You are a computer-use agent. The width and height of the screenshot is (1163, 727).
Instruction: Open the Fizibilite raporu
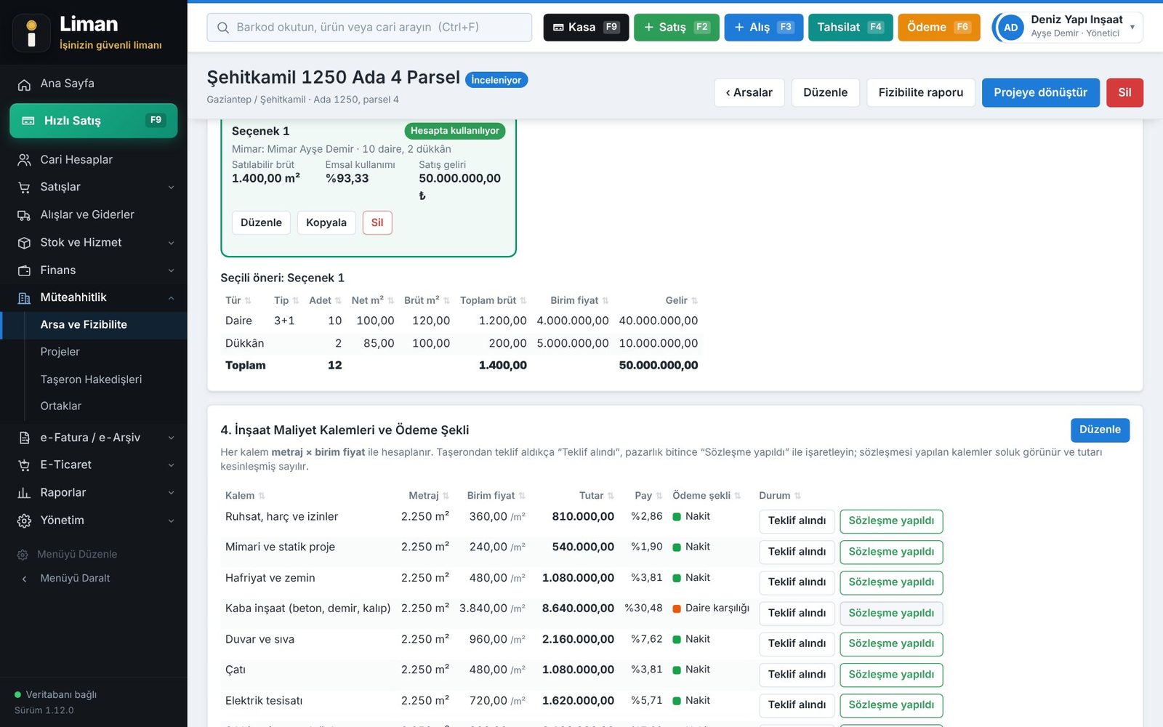point(920,92)
